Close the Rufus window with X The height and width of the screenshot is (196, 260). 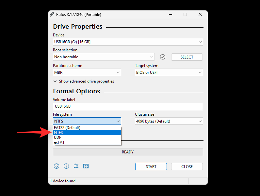point(200,15)
